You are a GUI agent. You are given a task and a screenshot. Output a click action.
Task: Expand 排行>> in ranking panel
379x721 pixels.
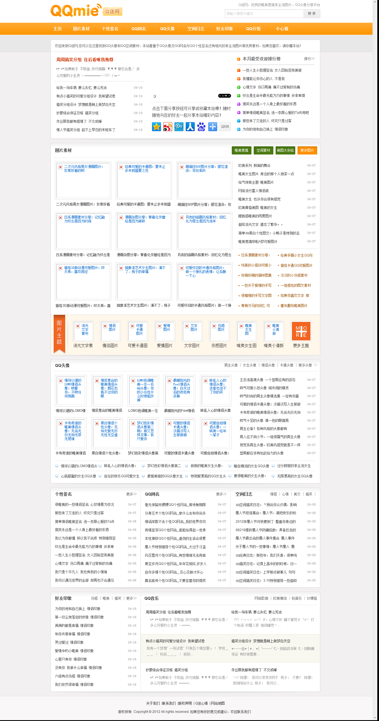pos(309,59)
